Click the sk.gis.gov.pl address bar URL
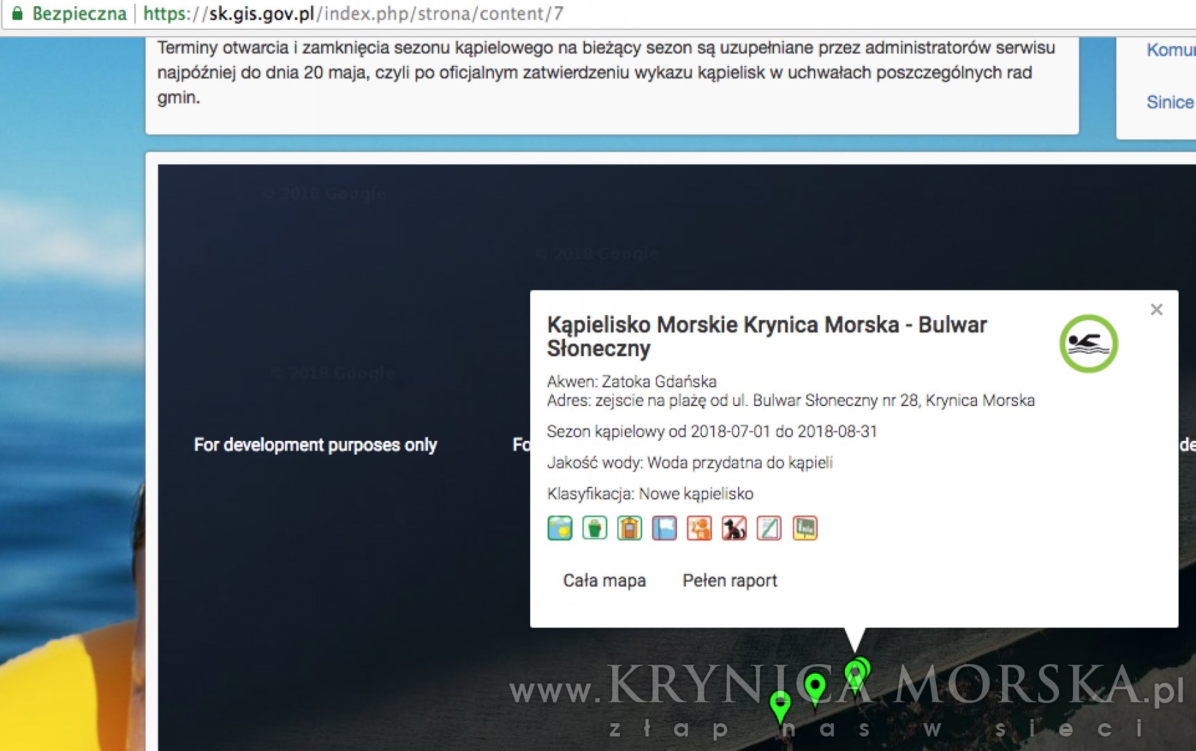Screen dimensions: 1196x751 353,13
